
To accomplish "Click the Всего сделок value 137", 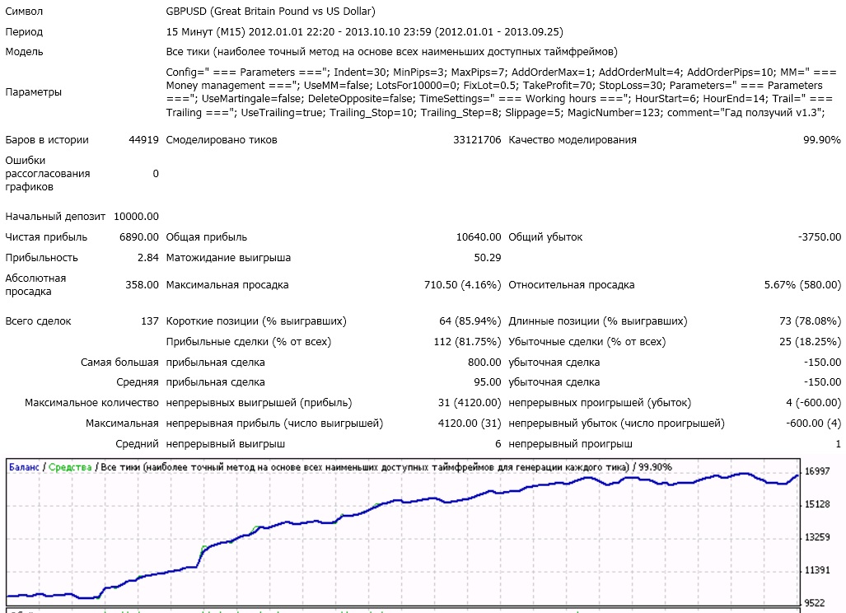I will click(x=149, y=321).
